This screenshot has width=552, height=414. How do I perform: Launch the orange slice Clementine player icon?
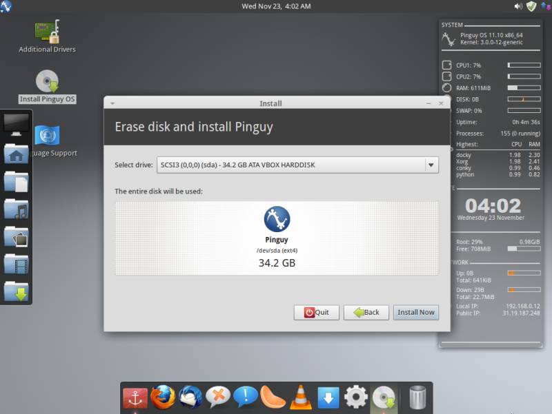point(273,397)
